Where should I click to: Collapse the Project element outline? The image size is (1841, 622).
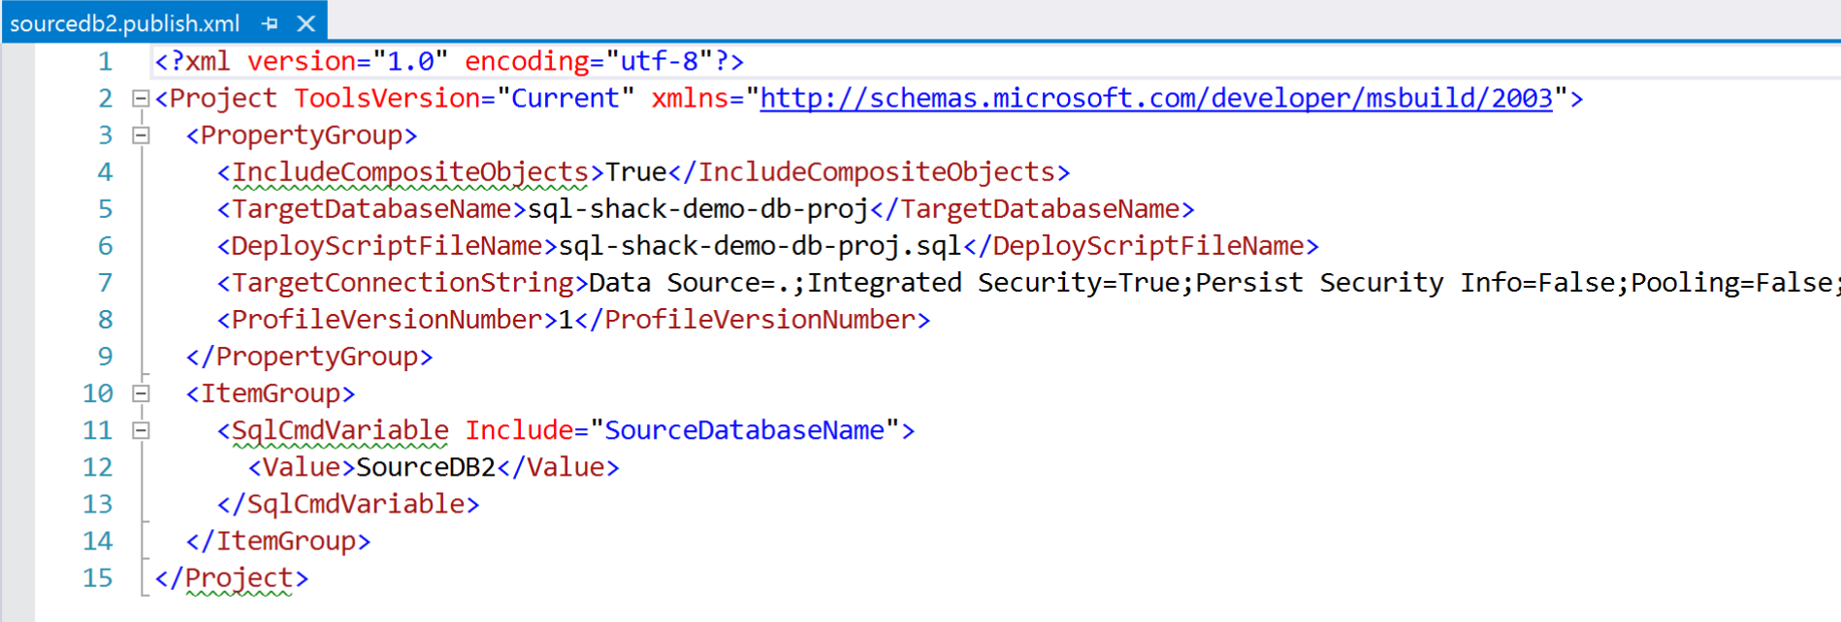pos(141,98)
